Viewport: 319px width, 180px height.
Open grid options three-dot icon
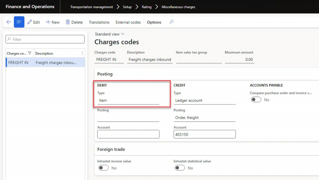pyautogui.click(x=82, y=53)
